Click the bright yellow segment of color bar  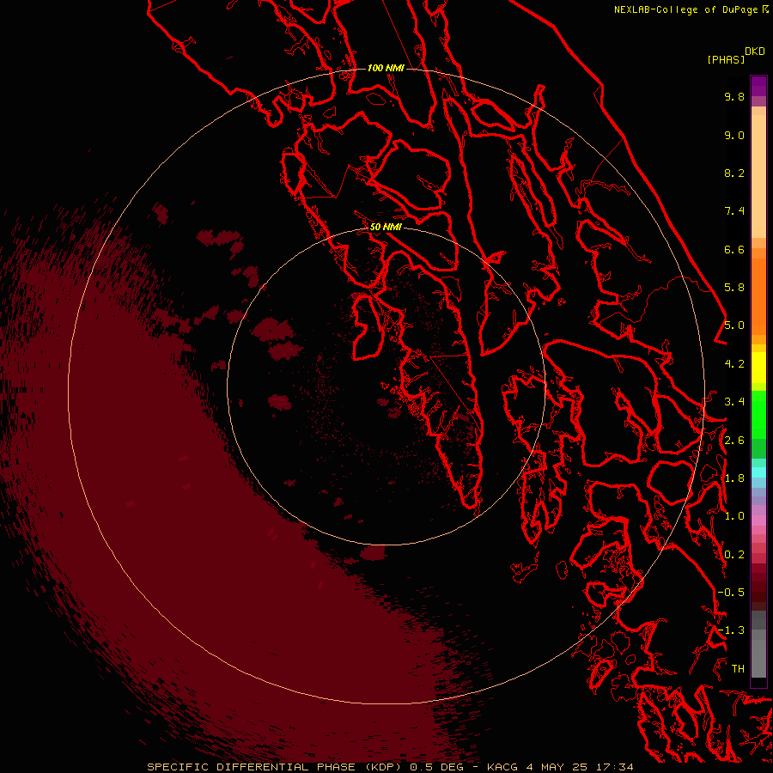tap(758, 368)
